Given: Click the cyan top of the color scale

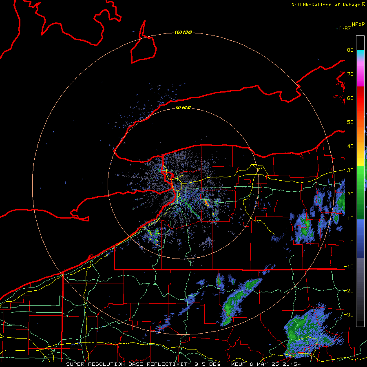Looking at the screenshot, I should [360, 54].
